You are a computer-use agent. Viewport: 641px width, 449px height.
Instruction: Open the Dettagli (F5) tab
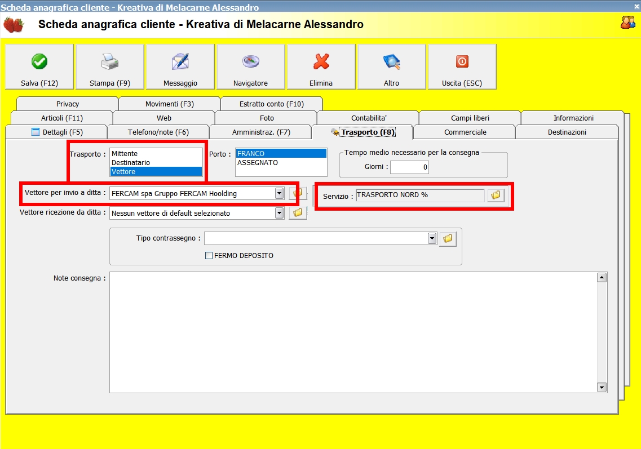pos(56,132)
